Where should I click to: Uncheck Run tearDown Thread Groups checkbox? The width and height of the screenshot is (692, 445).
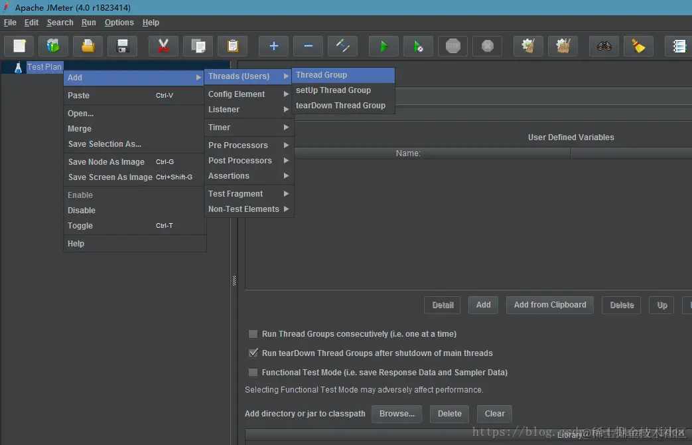coord(253,353)
